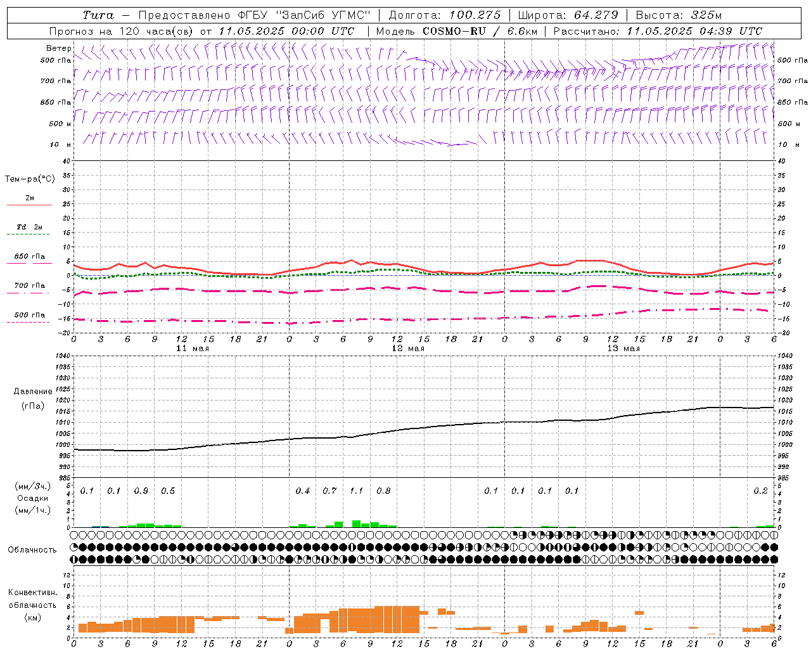Screen dimensions: 811x649
Task: Click the '700 гПа' temperature legend entry
Action: [30, 286]
